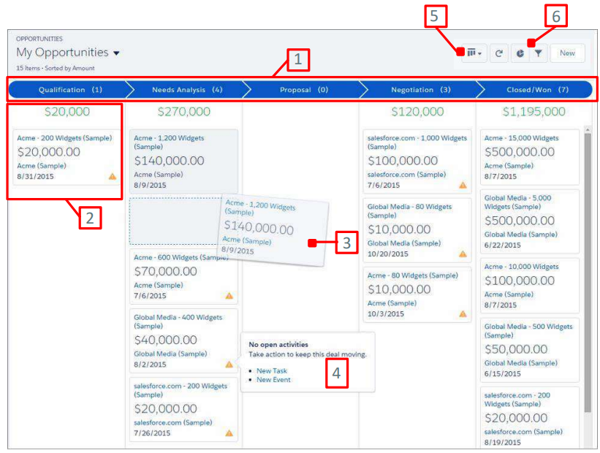This screenshot has width=600, height=453.
Task: Click warning icon on Acme 200 Widgets card
Action: 113,176
